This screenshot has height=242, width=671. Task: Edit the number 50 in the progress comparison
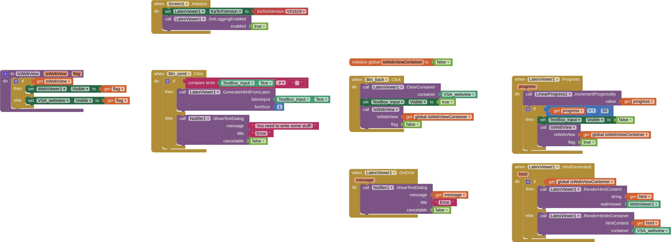click(605, 111)
